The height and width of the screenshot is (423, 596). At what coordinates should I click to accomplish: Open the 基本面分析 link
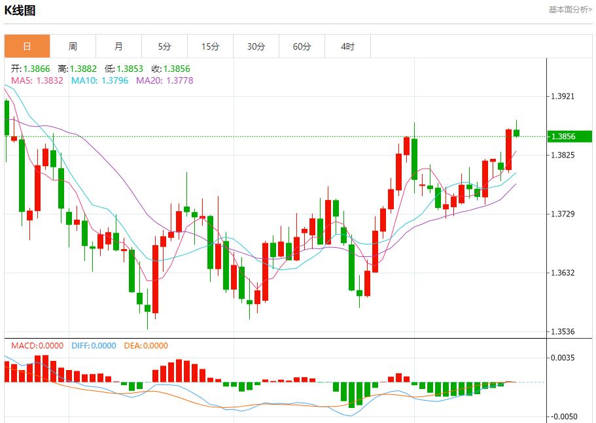tap(570, 10)
